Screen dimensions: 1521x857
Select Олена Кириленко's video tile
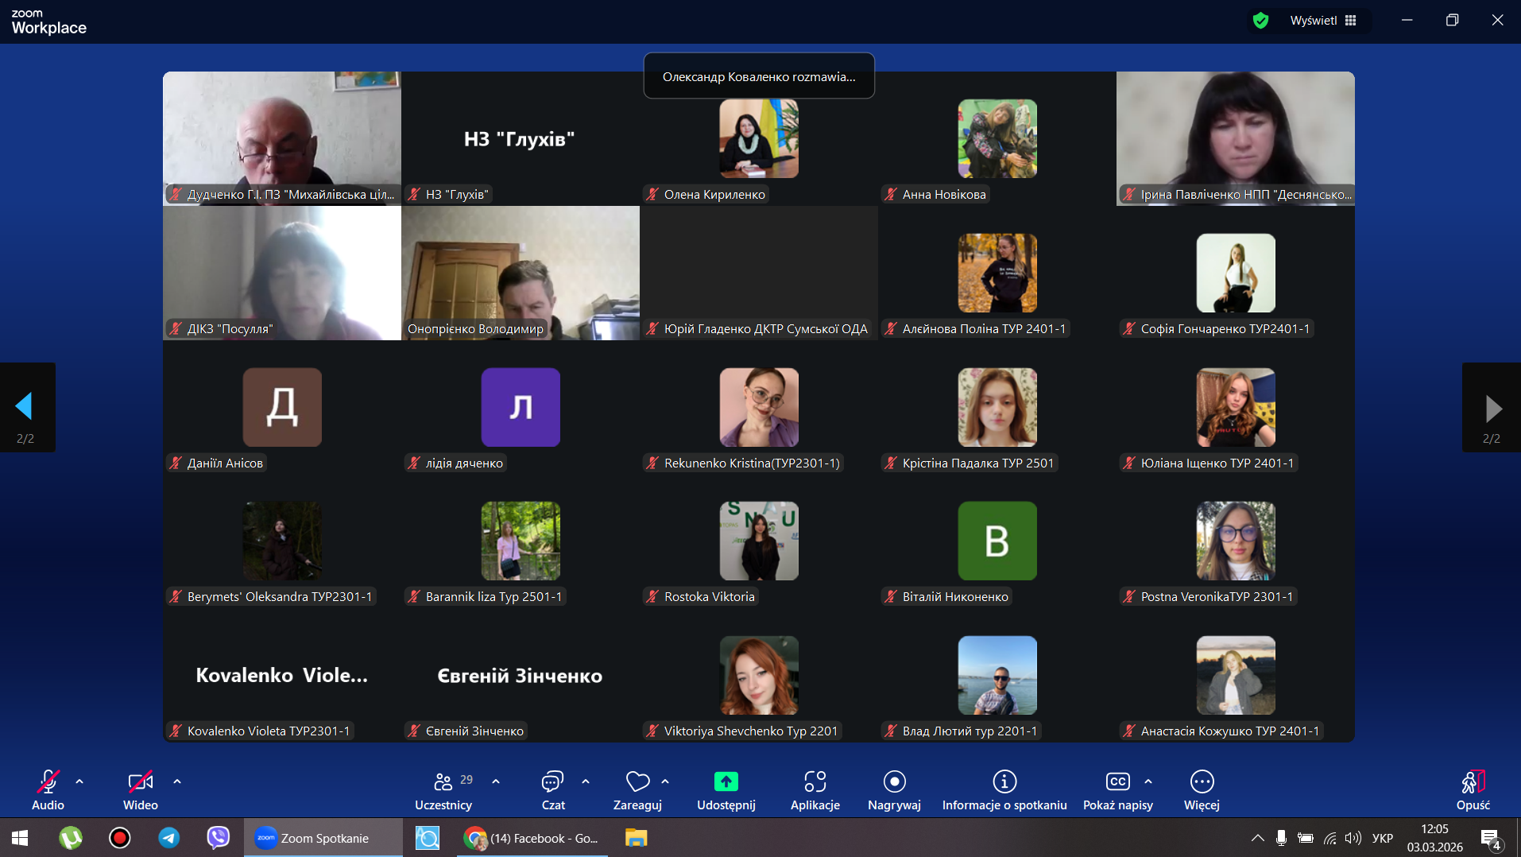[x=758, y=139]
